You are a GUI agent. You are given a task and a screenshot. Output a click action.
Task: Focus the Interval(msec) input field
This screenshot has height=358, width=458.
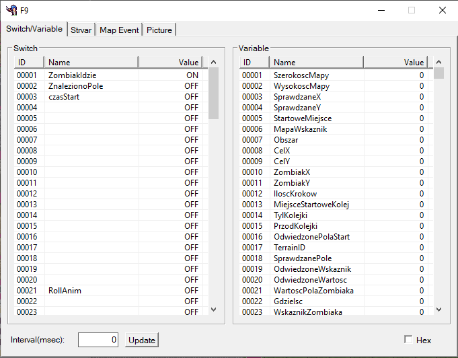[98, 340]
